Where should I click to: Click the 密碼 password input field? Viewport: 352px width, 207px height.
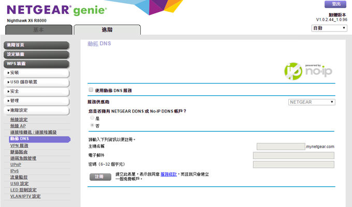click(294, 165)
